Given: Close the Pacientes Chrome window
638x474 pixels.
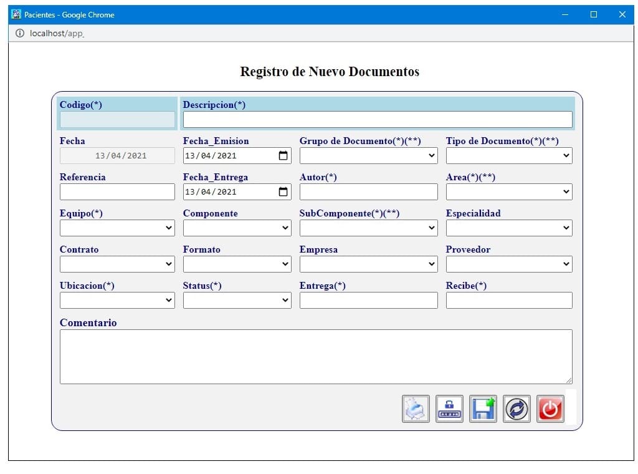Looking at the screenshot, I should point(622,14).
